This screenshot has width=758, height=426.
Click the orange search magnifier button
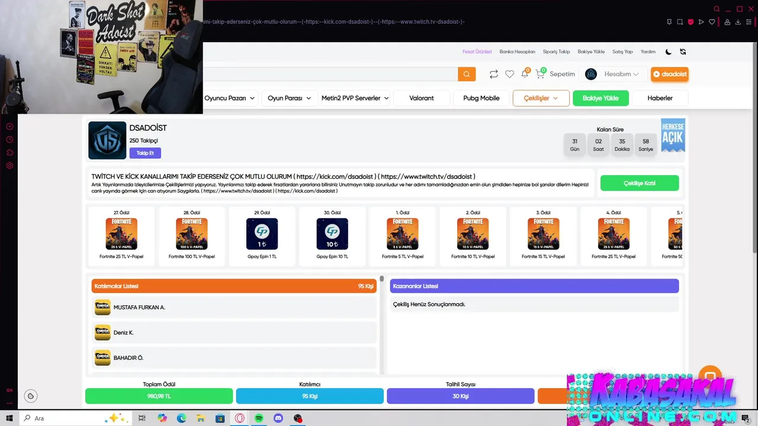tap(467, 74)
